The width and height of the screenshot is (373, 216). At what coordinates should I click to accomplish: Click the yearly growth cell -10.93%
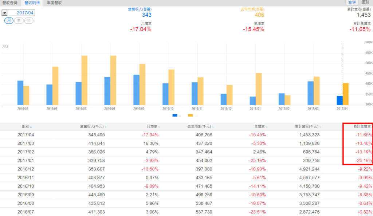pyautogui.click(x=258, y=169)
